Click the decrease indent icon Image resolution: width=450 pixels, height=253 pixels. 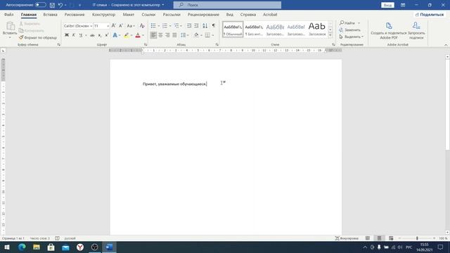(189, 26)
